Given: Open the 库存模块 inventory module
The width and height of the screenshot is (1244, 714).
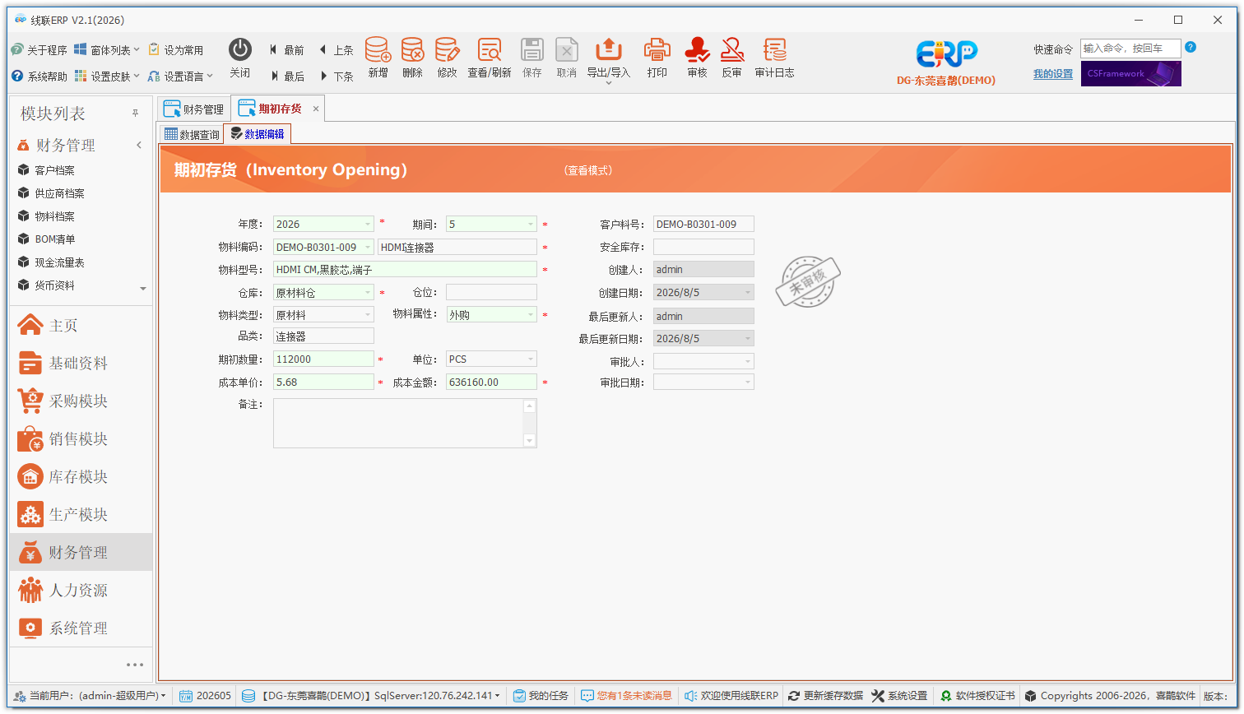Looking at the screenshot, I should pyautogui.click(x=81, y=477).
